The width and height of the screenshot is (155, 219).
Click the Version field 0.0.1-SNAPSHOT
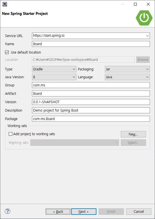[91, 102]
